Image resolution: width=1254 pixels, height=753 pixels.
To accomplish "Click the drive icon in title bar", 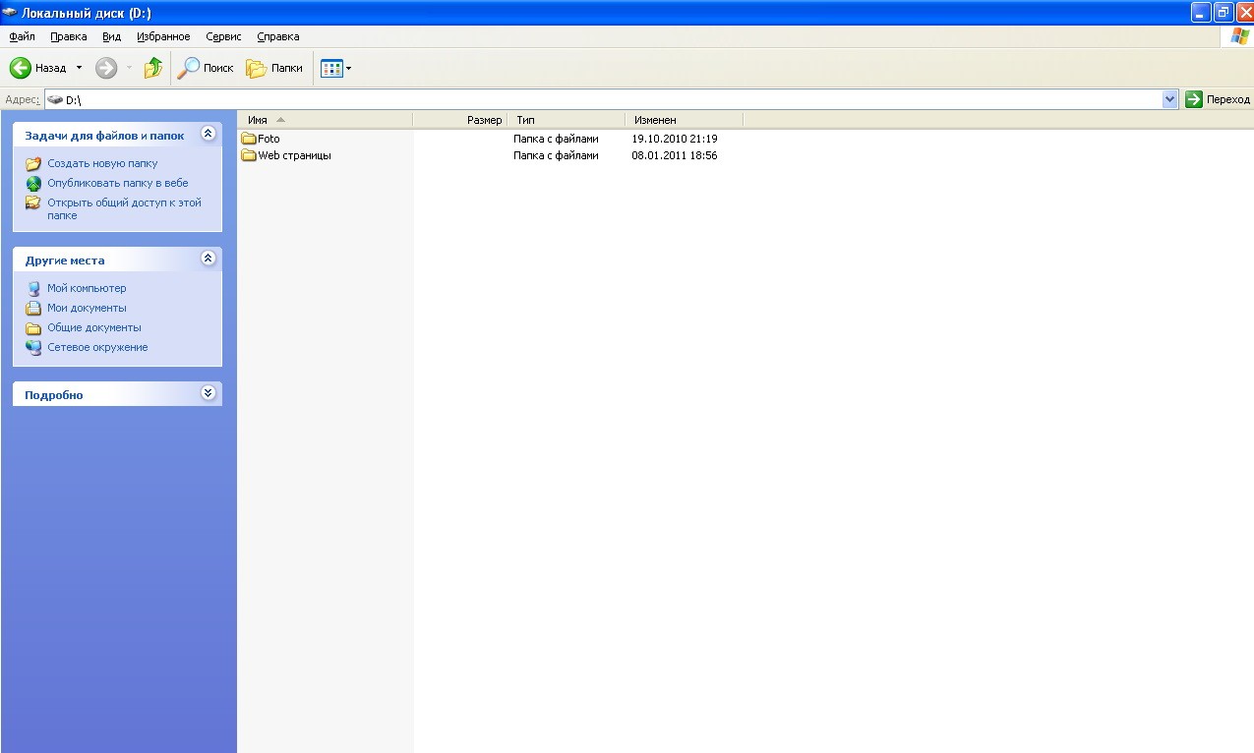I will (11, 13).
